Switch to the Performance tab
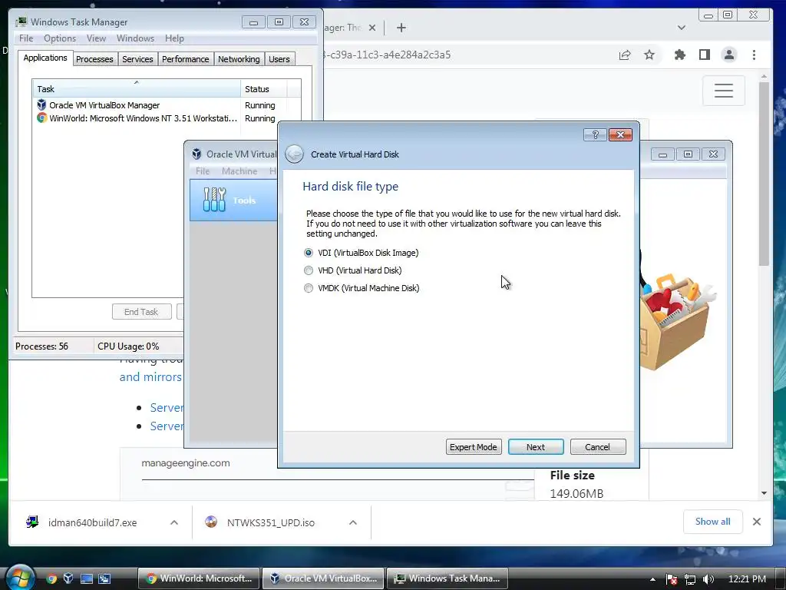This screenshot has height=590, width=786. tap(185, 59)
